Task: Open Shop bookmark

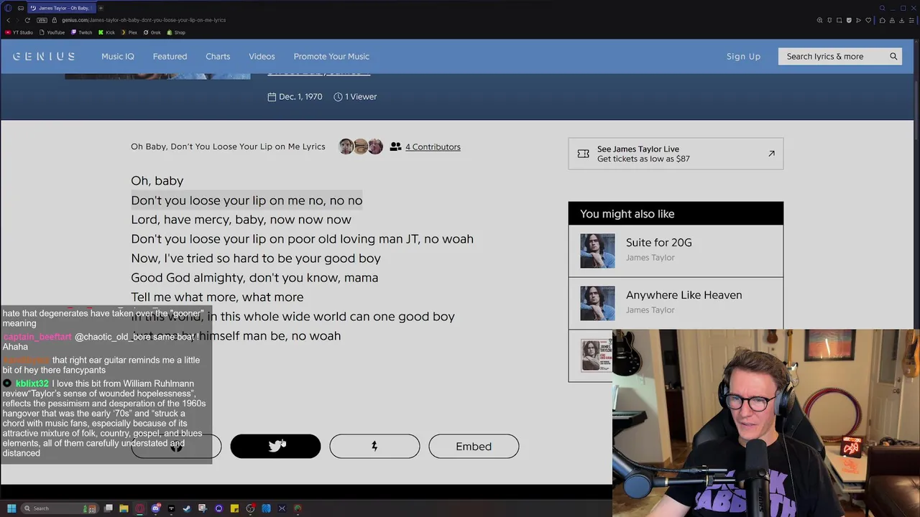Action: [176, 32]
